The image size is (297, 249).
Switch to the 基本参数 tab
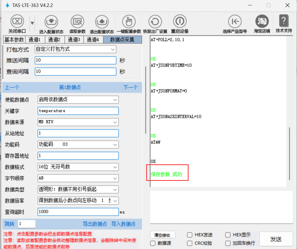click(14, 40)
